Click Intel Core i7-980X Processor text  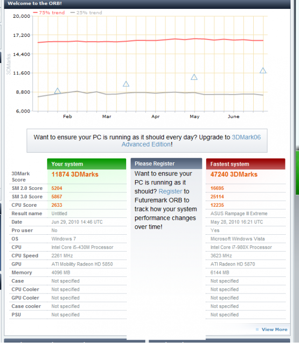241,247
